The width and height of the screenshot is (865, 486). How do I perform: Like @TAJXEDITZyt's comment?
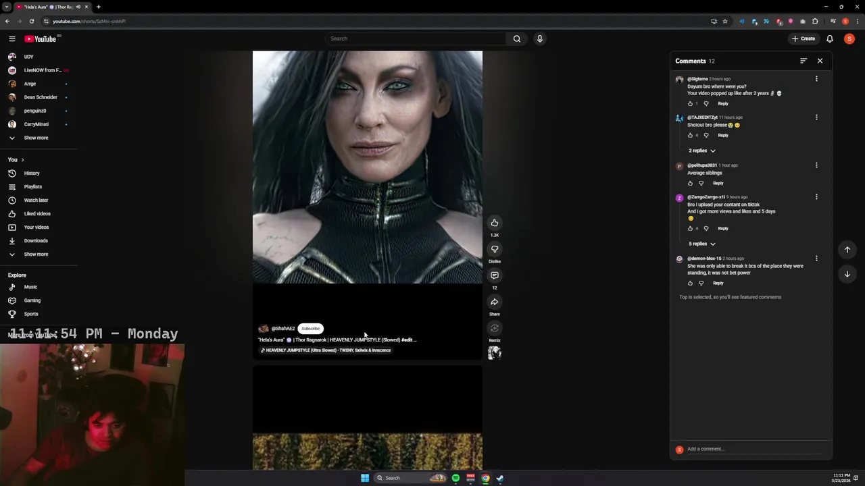[690, 135]
